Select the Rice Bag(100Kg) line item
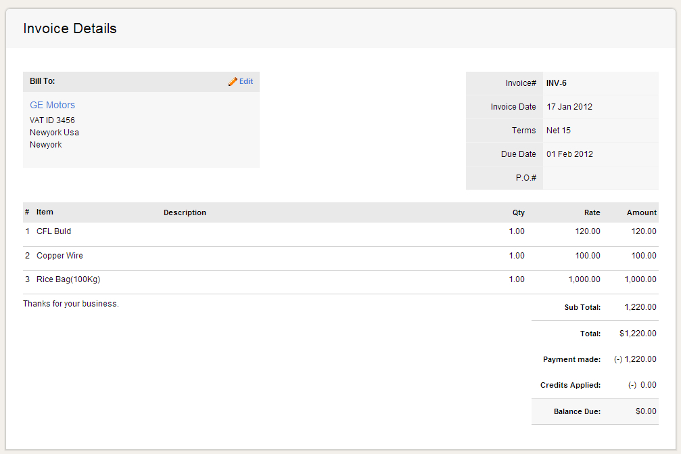Image resolution: width=681 pixels, height=454 pixels. coord(68,279)
